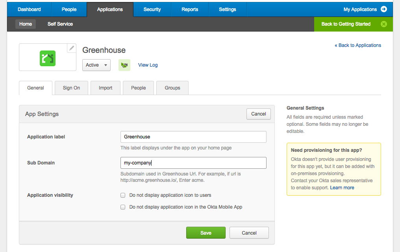Click the green Save button
The height and width of the screenshot is (252, 400).
206,233
